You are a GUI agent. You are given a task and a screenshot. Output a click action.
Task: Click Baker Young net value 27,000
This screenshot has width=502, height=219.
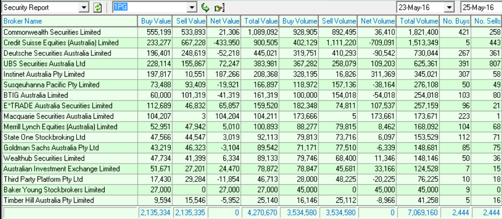tap(229, 190)
